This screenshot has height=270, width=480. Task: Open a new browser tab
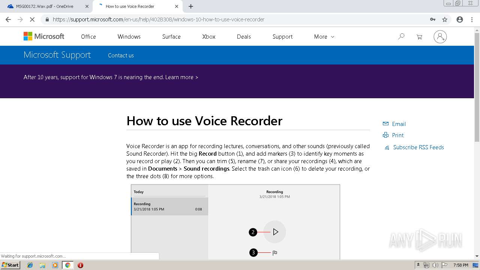[191, 6]
